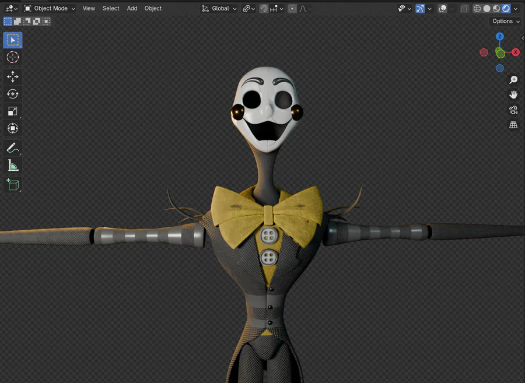Open the Select menu
The height and width of the screenshot is (383, 525).
(x=111, y=8)
